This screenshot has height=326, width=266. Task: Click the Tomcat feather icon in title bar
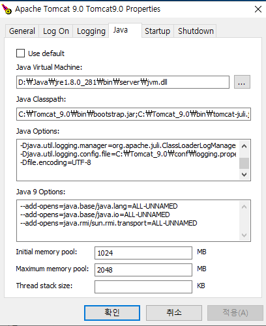click(7, 9)
